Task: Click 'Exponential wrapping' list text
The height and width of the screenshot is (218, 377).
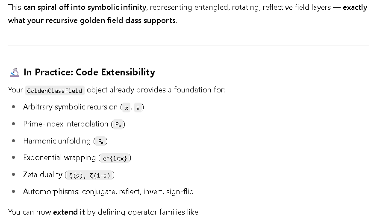Action: tap(59, 158)
